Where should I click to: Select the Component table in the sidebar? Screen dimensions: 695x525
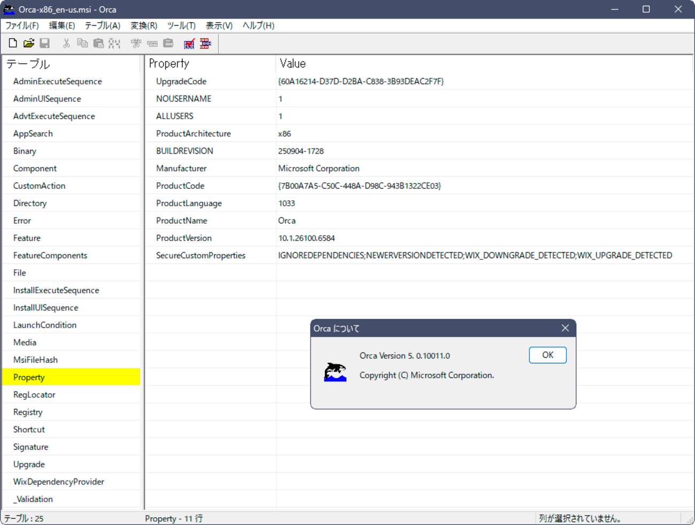click(x=34, y=168)
